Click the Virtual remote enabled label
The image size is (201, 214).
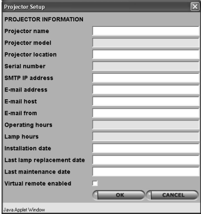pos(38,184)
